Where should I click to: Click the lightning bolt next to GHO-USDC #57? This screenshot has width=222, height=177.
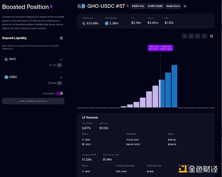coord(128,6)
